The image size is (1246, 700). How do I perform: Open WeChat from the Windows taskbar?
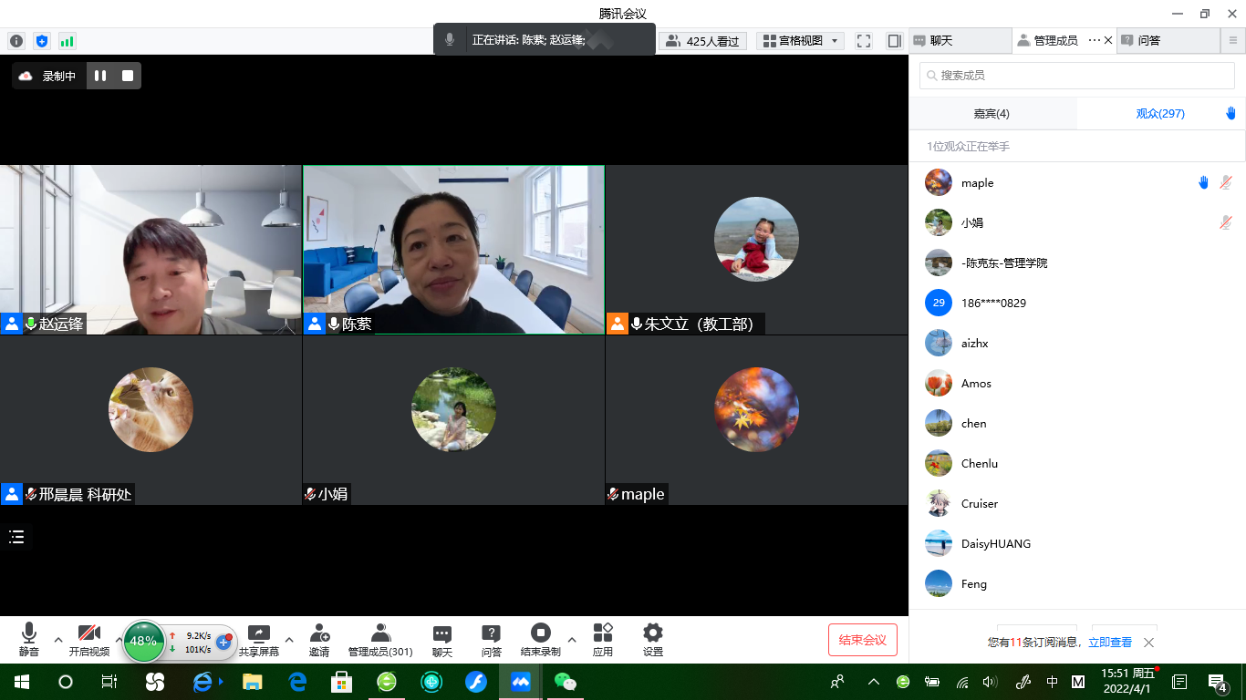[566, 682]
